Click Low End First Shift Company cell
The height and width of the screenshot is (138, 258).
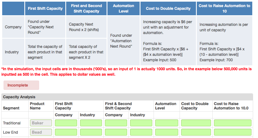[66, 132]
